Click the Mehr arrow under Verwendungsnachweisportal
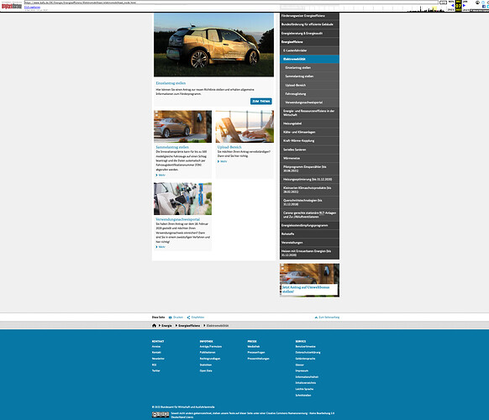489x420 pixels. point(156,247)
